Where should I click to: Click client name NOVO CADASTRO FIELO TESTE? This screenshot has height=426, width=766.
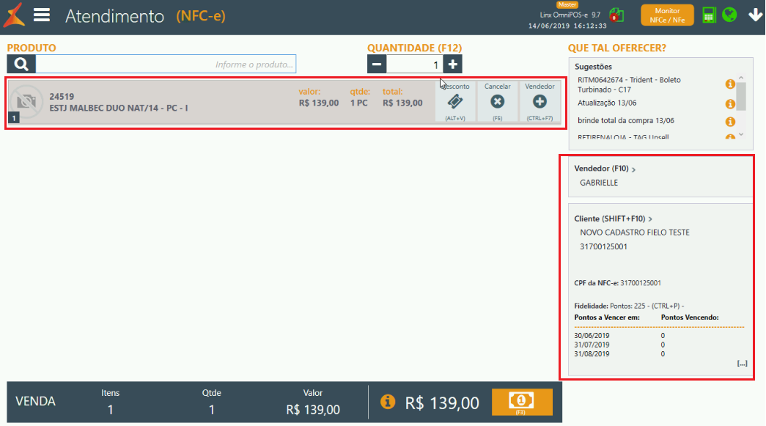[x=635, y=232]
